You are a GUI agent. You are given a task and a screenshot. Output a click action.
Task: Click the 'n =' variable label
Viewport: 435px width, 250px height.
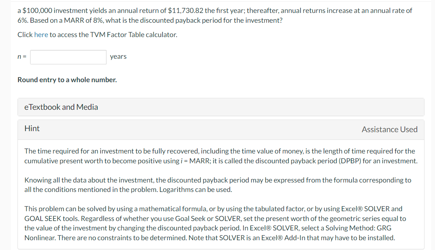click(x=22, y=57)
